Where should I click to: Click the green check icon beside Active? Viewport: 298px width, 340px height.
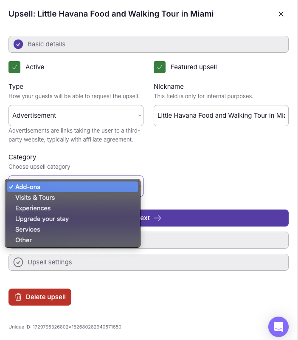click(x=14, y=67)
